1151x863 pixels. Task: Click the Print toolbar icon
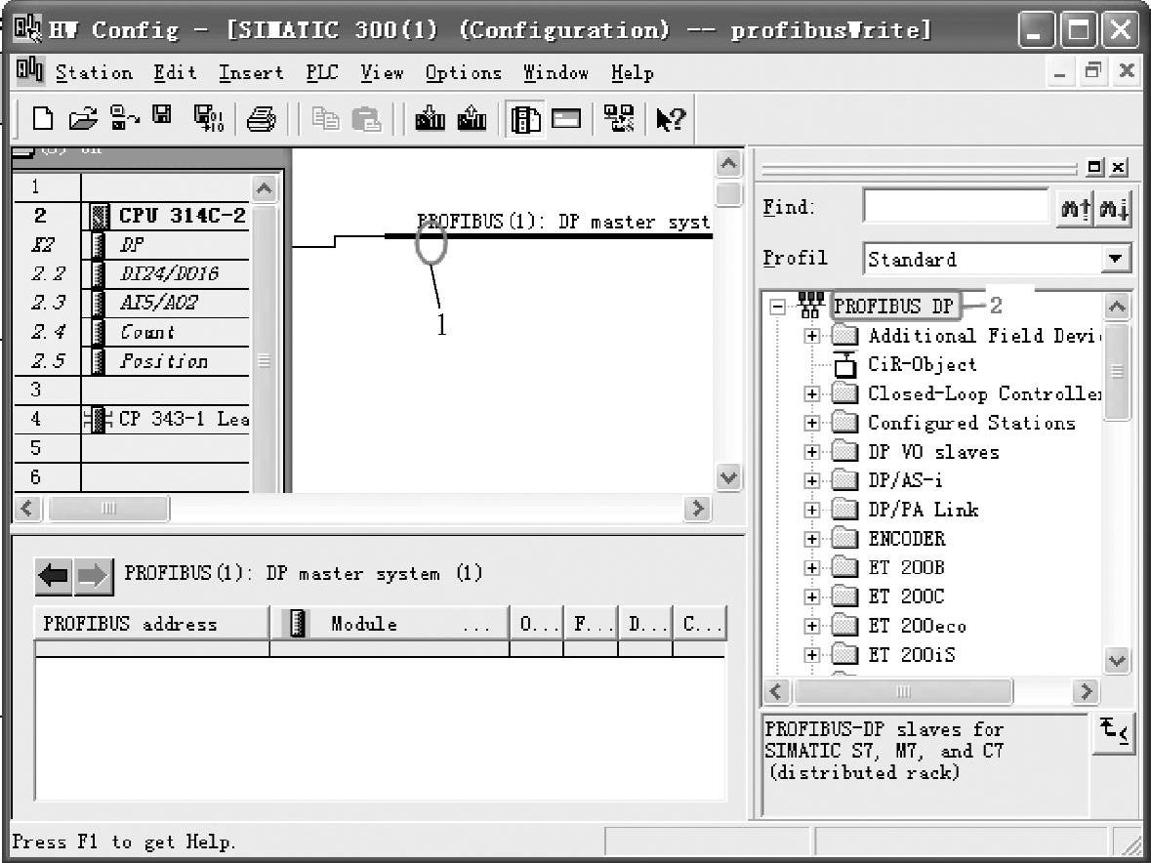[x=261, y=119]
